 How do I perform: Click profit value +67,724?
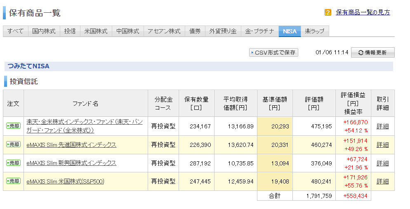(357, 159)
